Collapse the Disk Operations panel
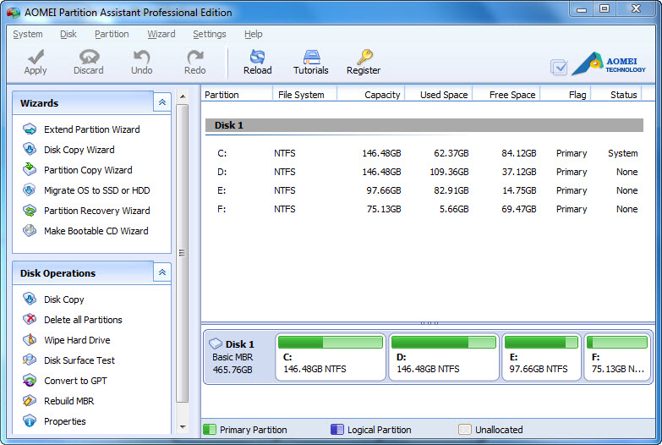The height and width of the screenshot is (445, 662). (x=162, y=272)
